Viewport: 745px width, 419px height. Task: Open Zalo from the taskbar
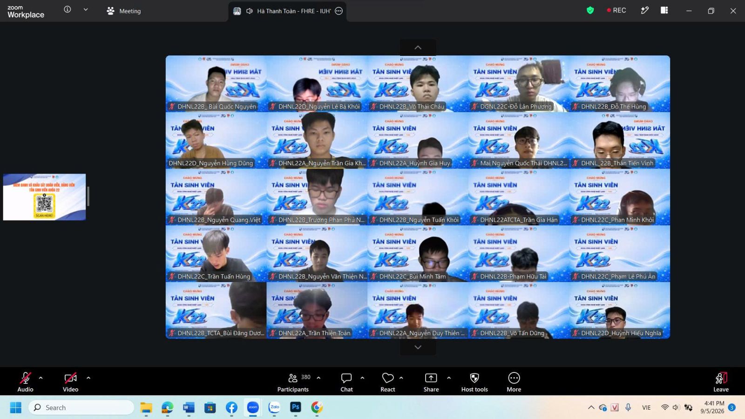click(x=274, y=407)
